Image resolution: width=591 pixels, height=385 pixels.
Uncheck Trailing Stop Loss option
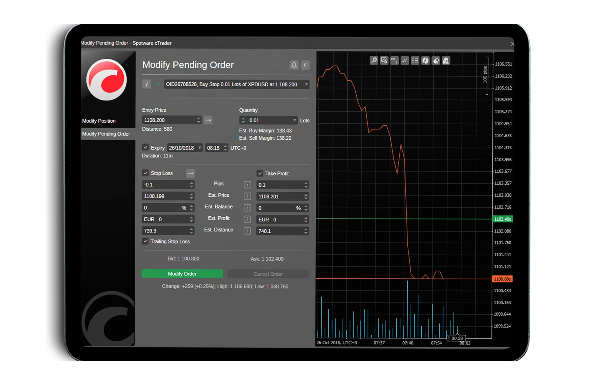145,241
